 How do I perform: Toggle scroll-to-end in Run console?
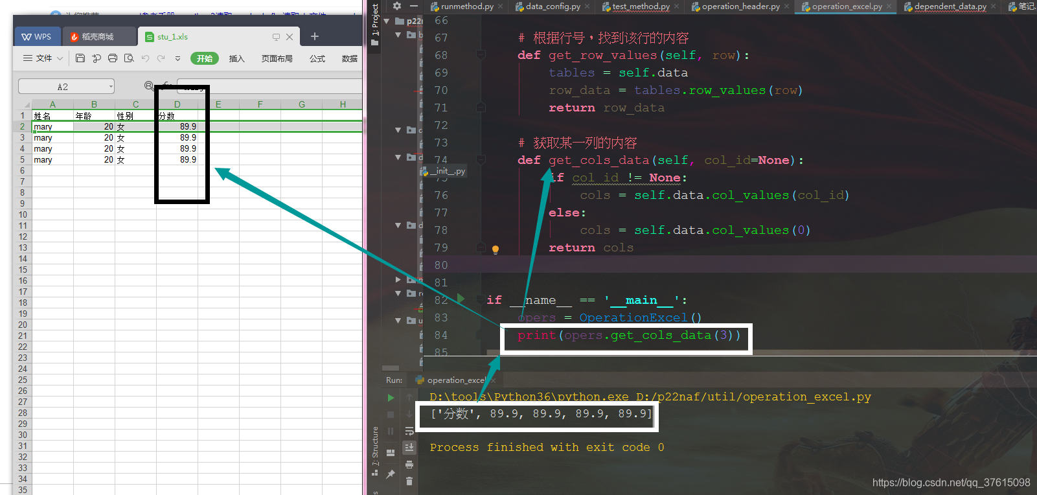(409, 447)
